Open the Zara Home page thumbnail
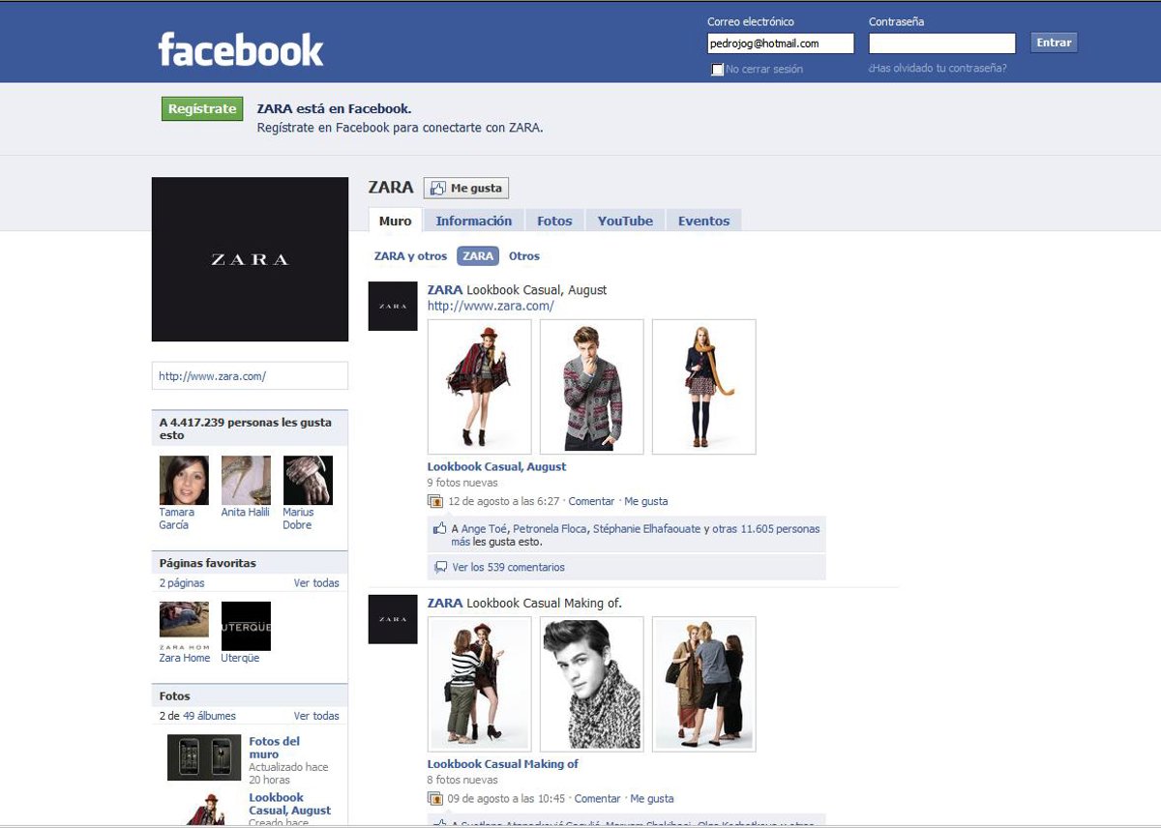Screen dimensions: 1161x828 (184, 626)
